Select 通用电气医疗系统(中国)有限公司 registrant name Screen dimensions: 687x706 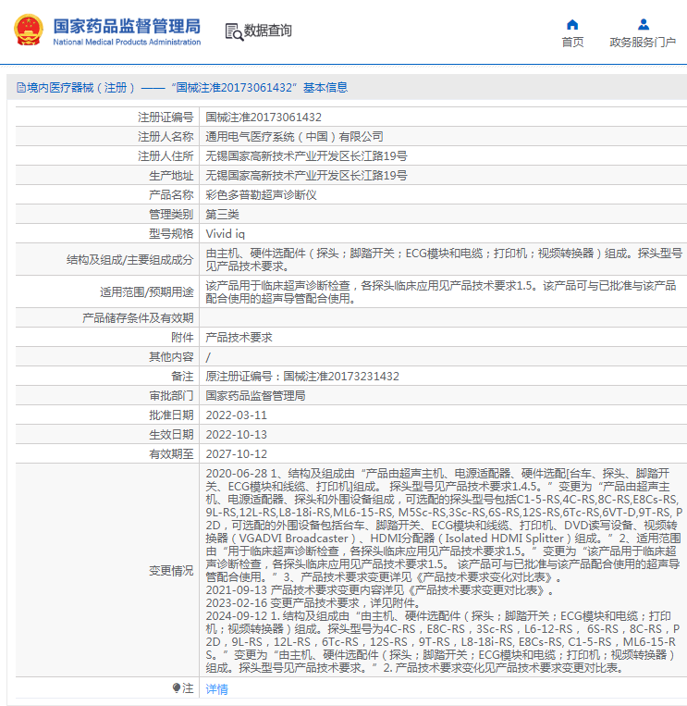point(295,136)
